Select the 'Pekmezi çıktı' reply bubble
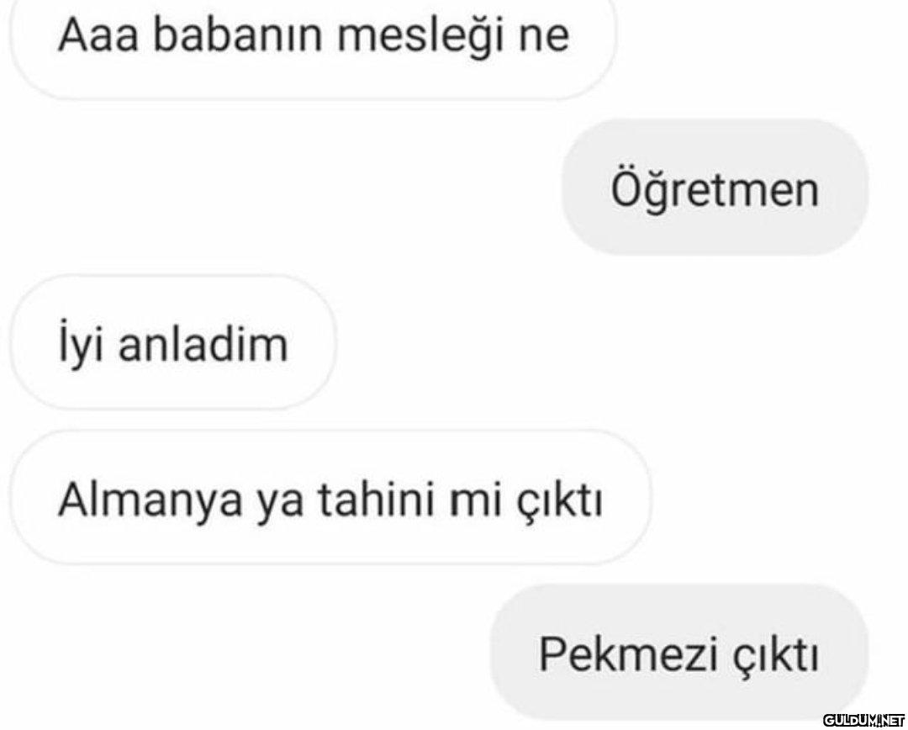The image size is (908, 730). click(x=678, y=653)
